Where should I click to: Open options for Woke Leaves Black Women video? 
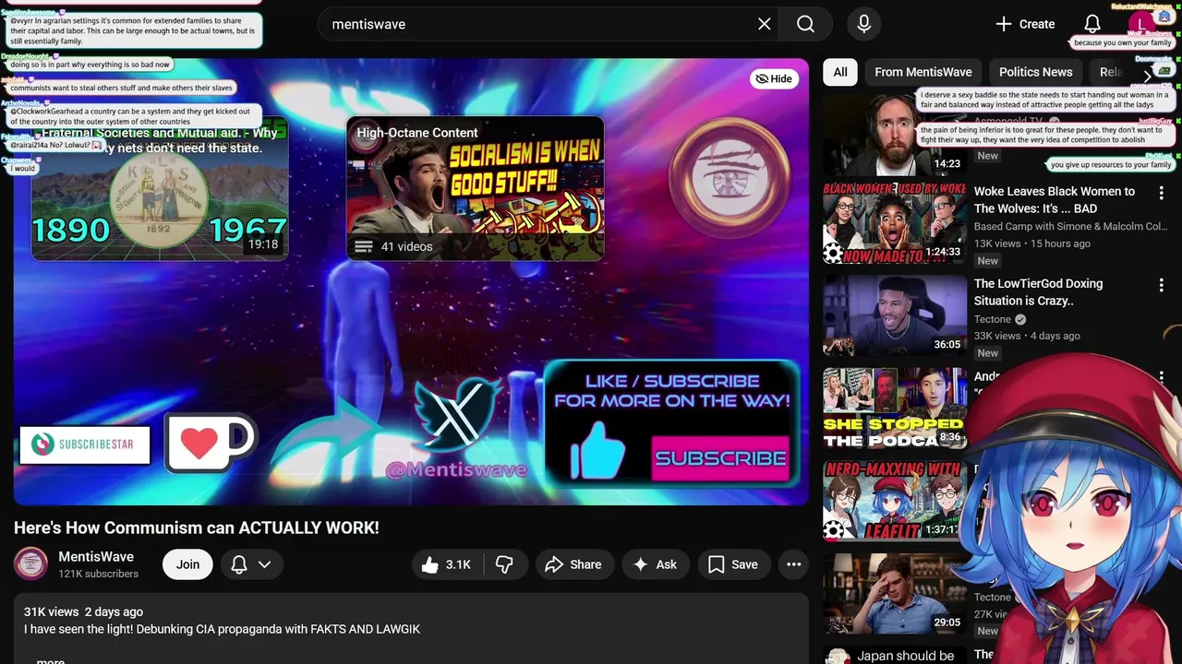coord(1161,193)
